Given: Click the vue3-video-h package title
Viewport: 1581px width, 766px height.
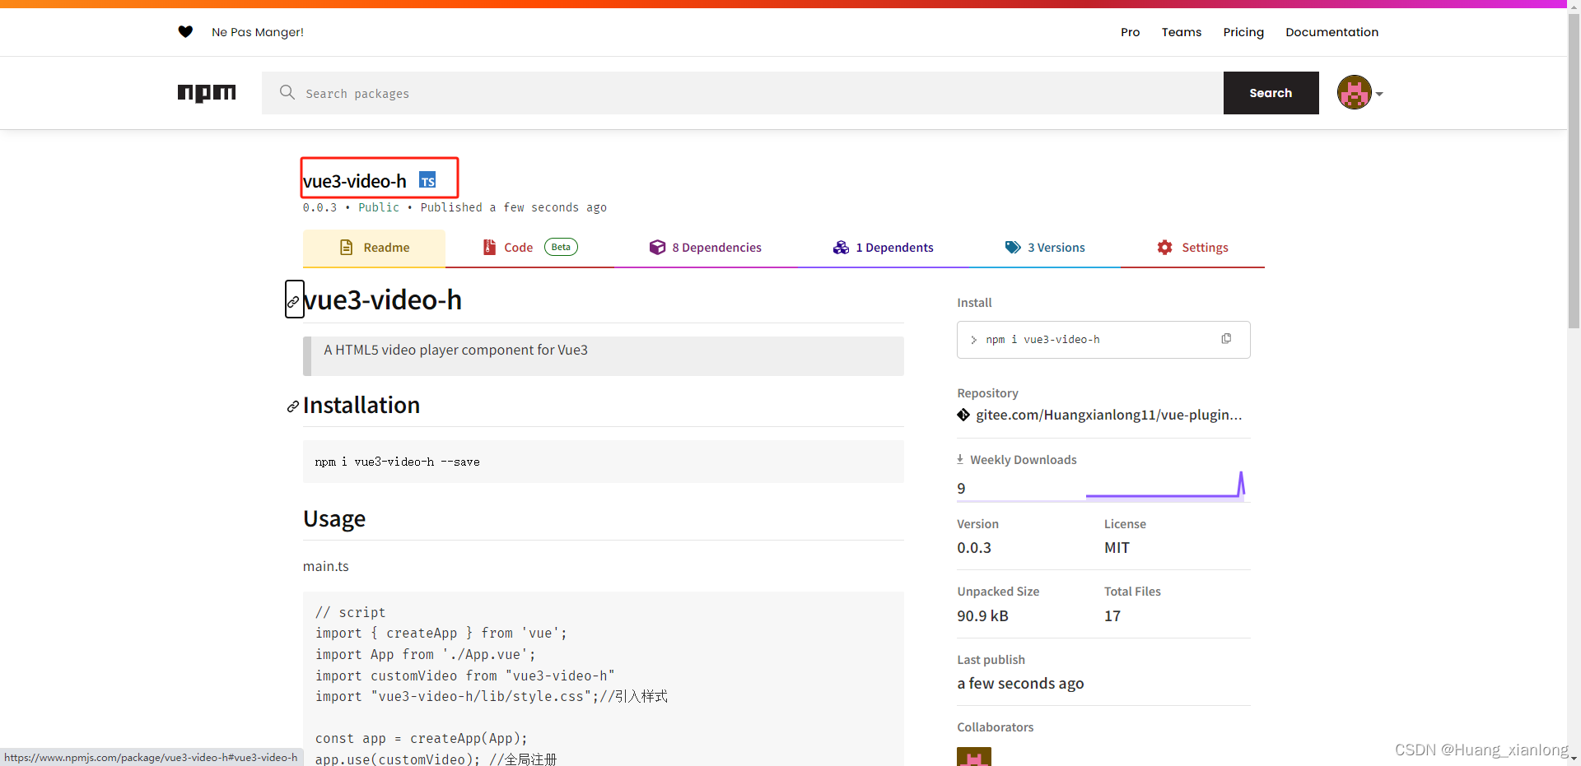Looking at the screenshot, I should tap(355, 181).
